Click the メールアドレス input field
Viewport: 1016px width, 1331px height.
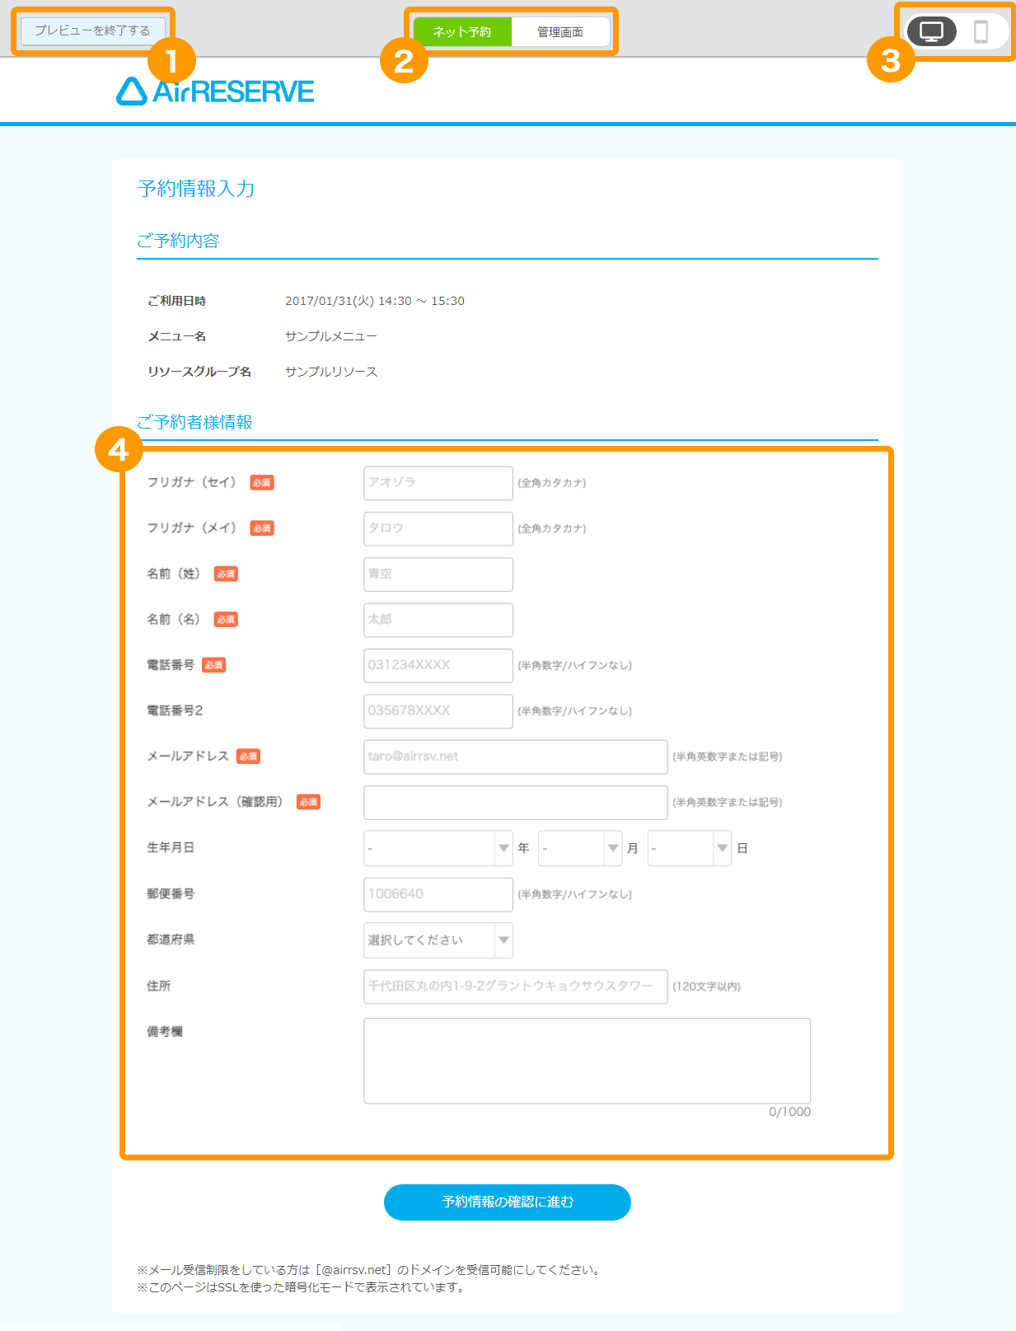pos(516,757)
